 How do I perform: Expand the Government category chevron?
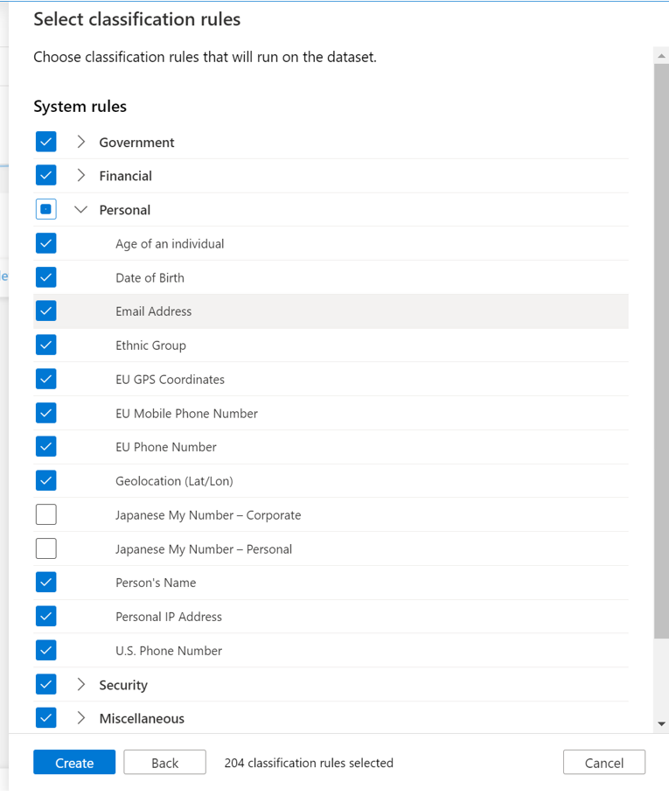pyautogui.click(x=80, y=142)
